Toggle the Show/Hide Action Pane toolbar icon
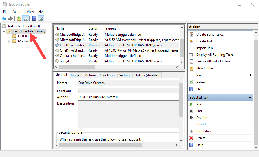This screenshot has height=157, width=259. pyautogui.click(x=41, y=19)
